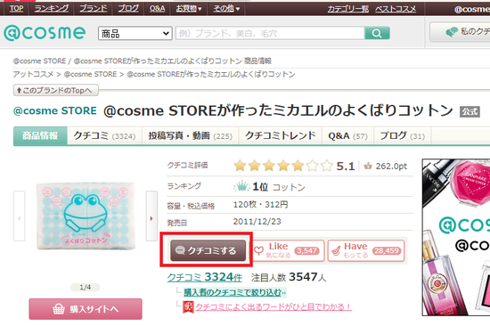The width and height of the screenshot is (490, 326).
Task: Show previous product image arrow
Action: coord(19,216)
